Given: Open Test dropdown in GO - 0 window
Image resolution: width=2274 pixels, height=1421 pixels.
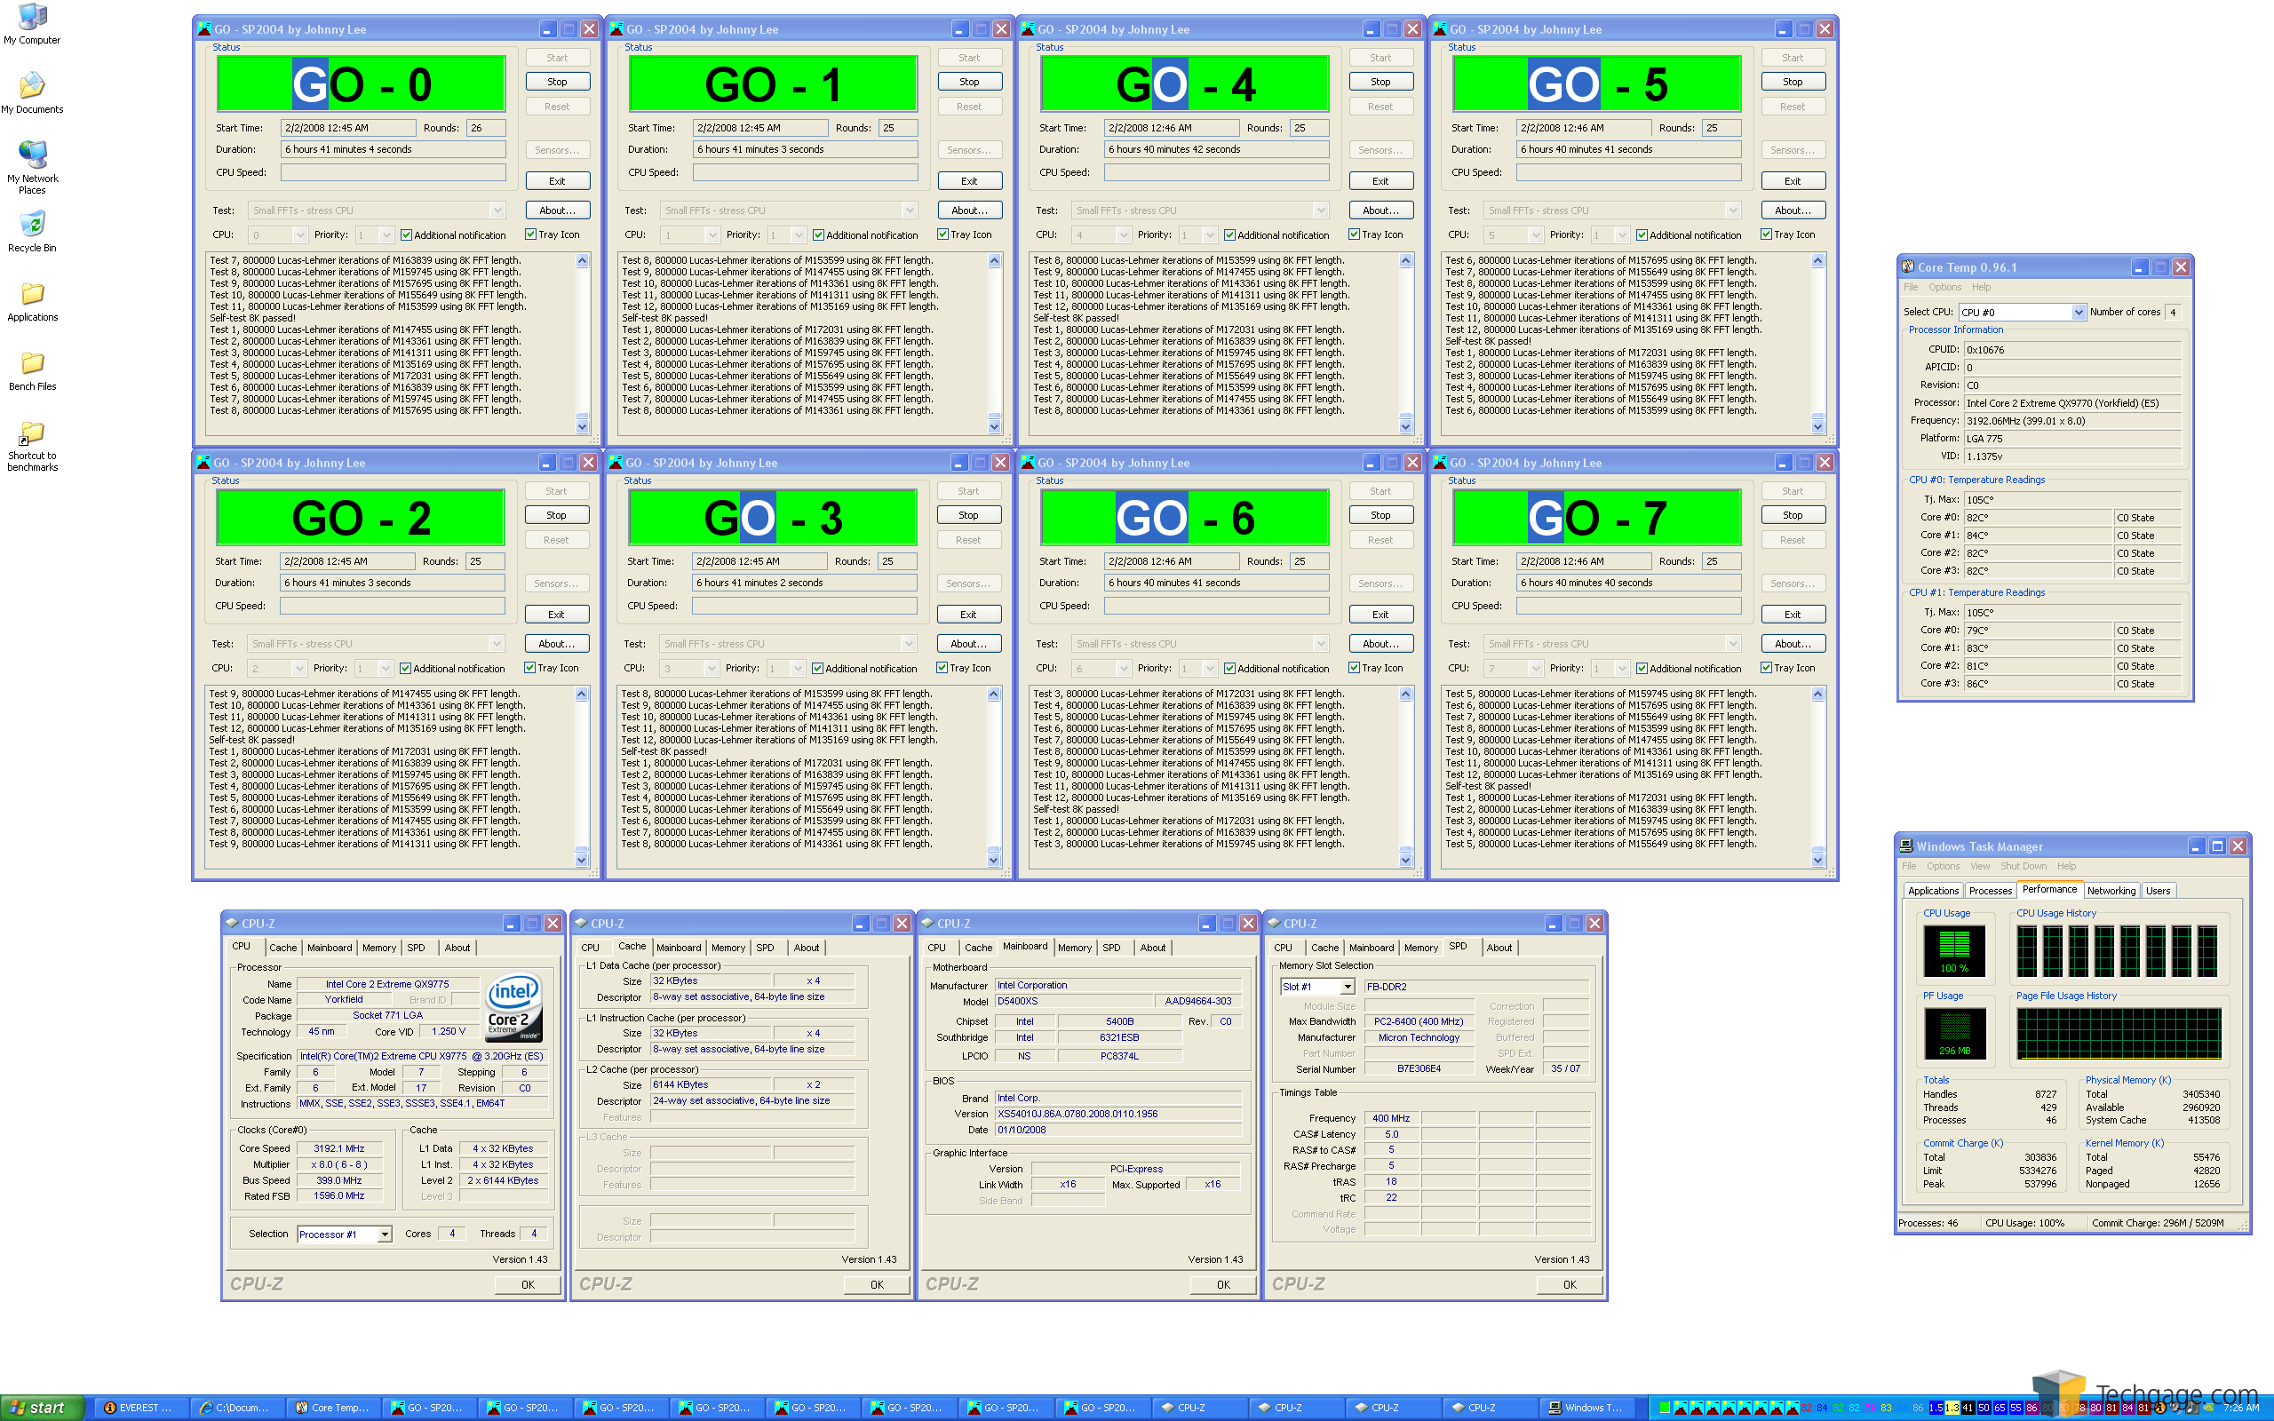Looking at the screenshot, I should point(498,210).
